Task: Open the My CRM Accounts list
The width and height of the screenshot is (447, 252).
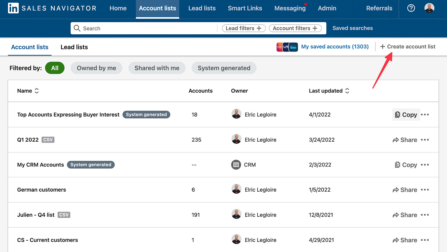Action: coord(41,165)
